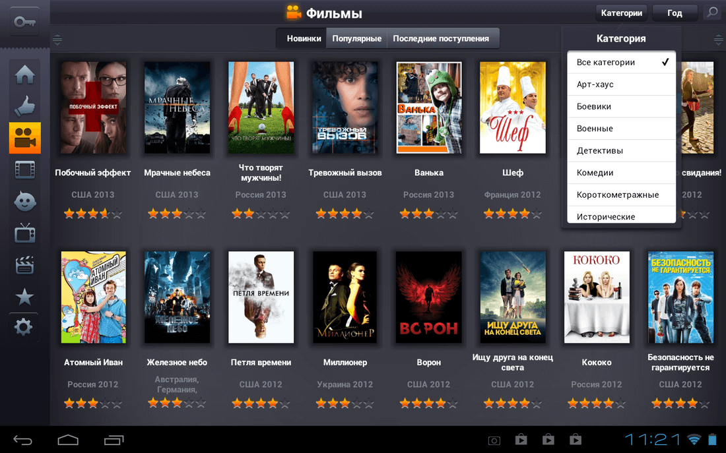Tap the Android back button

22,440
